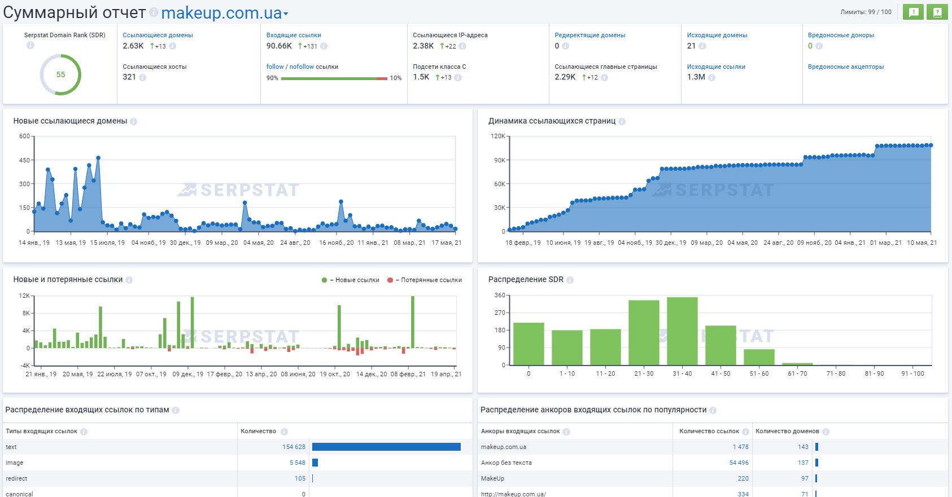Viewport: 952px width, 497px height.
Task: Click the green feedback speech-bubble button
Action: (913, 12)
